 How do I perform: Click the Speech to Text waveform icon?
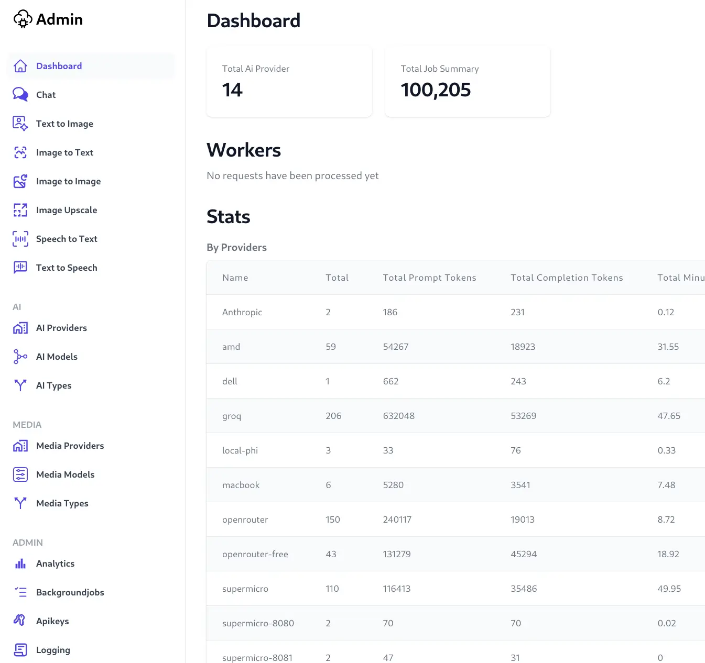(20, 239)
